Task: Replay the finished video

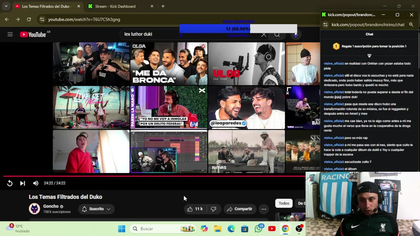Action: pos(10,183)
